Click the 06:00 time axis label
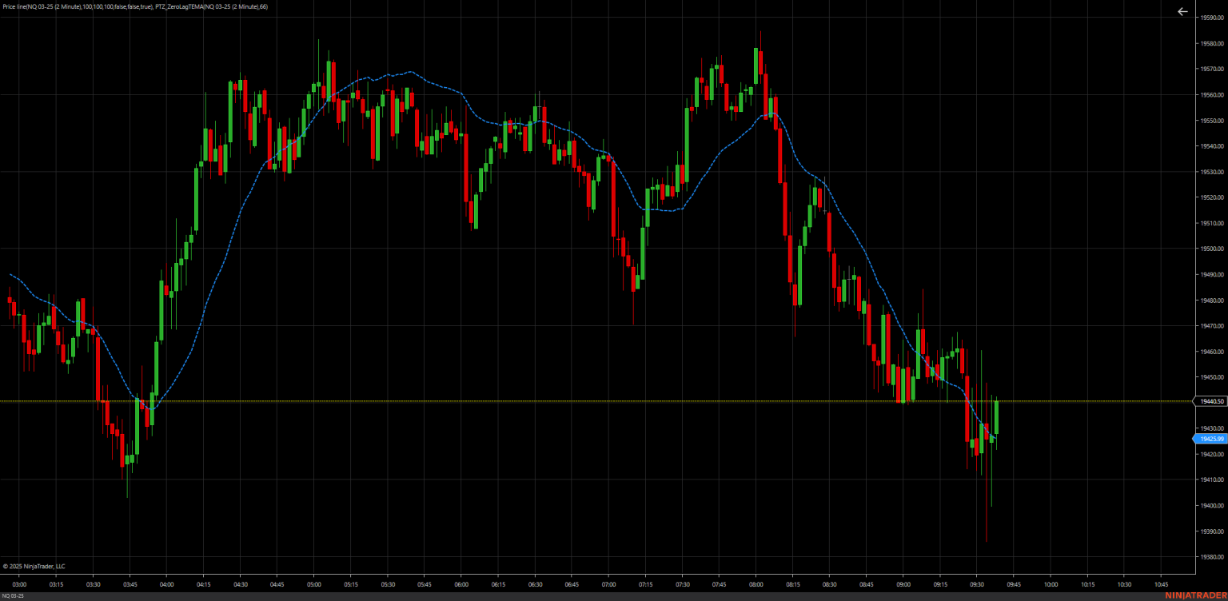 (x=460, y=584)
